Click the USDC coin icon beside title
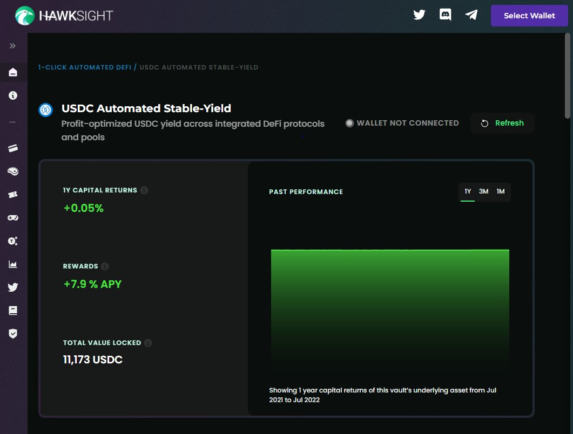573x434 pixels. pyautogui.click(x=46, y=110)
